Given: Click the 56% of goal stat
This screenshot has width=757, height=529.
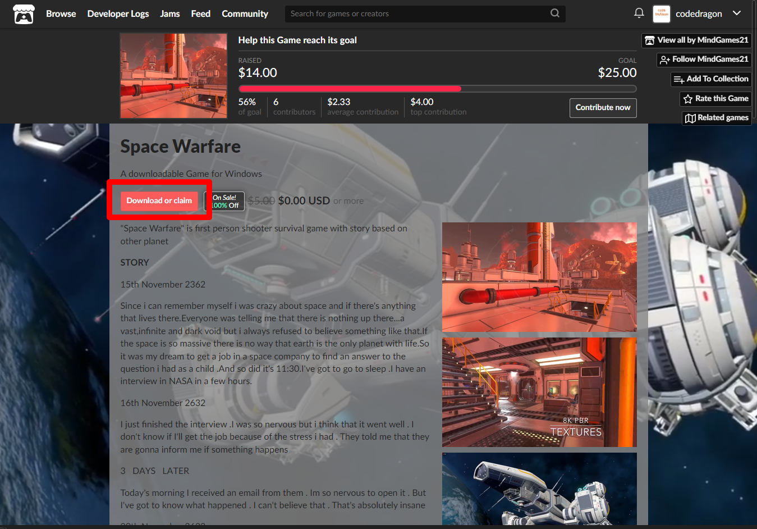Looking at the screenshot, I should tap(250, 107).
